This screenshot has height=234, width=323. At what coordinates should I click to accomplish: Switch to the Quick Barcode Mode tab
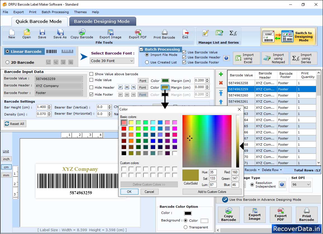[39, 22]
